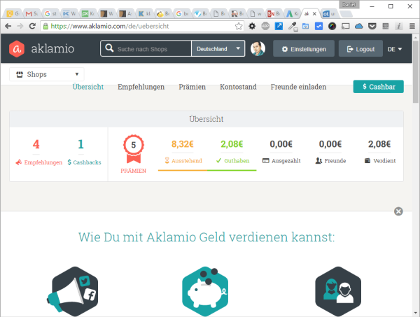Click the 0,00€ Freunde amount
Screen dimensions: 420x317
(330, 144)
